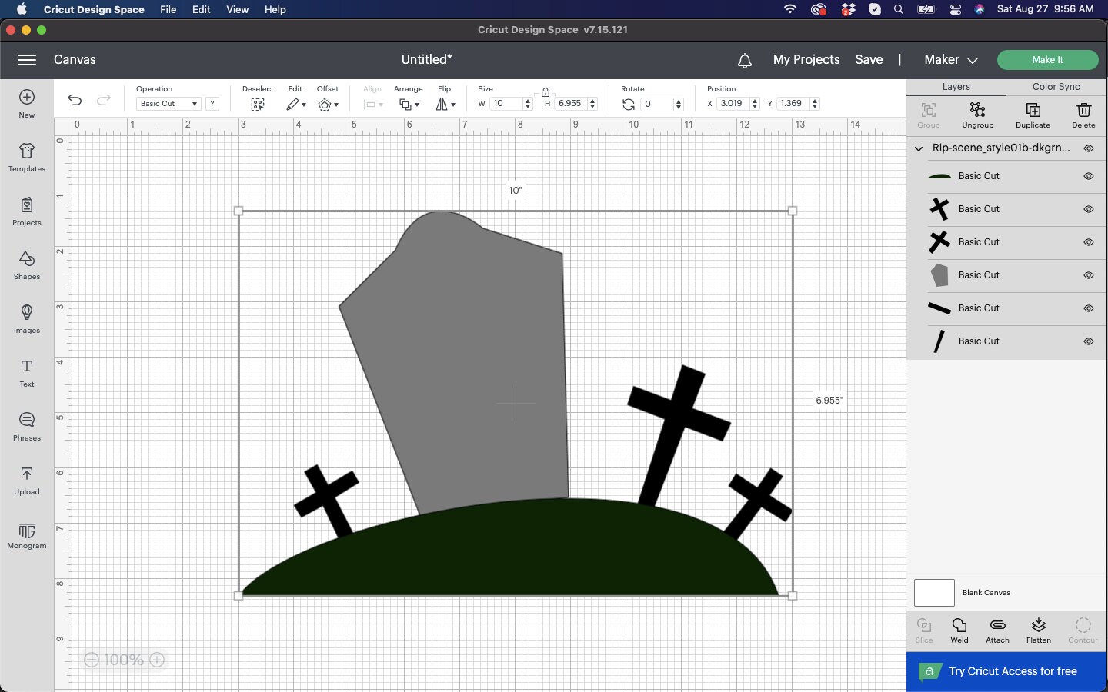Switch to the Color Sync tab

1056,87
